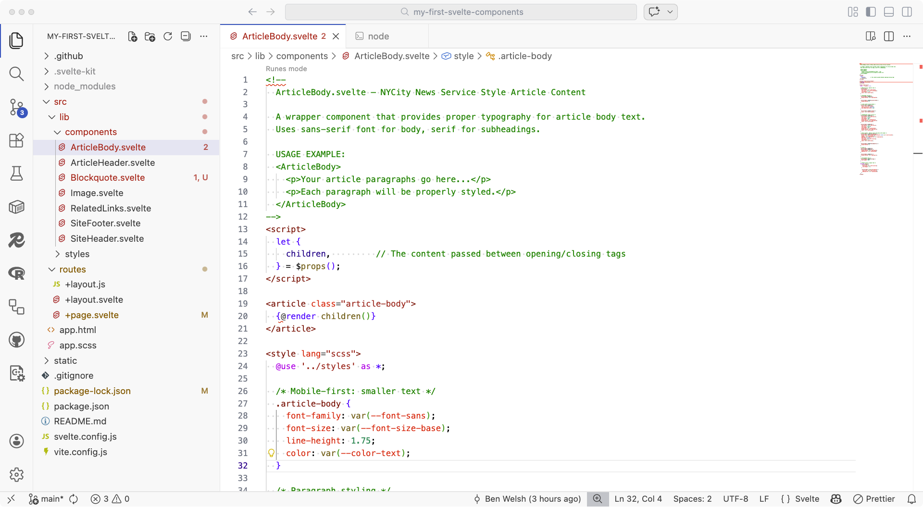This screenshot has width=923, height=507.
Task: Open the GitHub view in activity bar
Action: click(16, 340)
